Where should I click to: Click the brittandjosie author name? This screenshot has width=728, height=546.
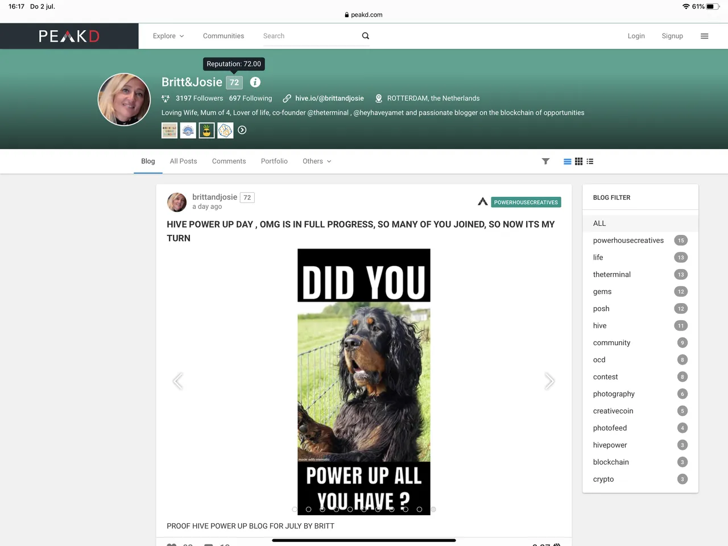click(214, 197)
